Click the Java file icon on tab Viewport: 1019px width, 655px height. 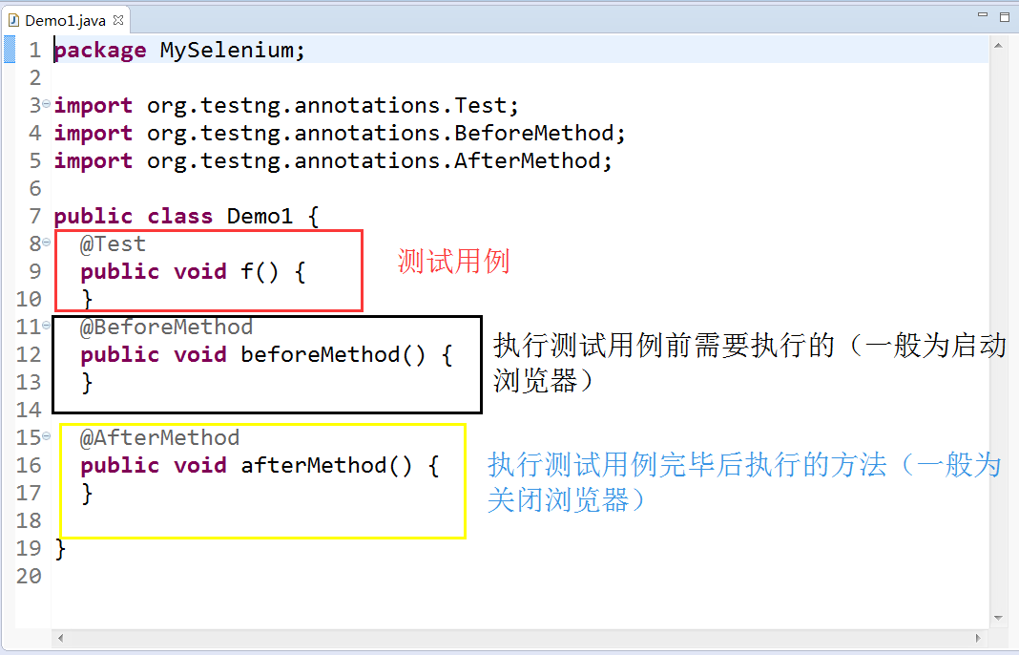[x=13, y=21]
